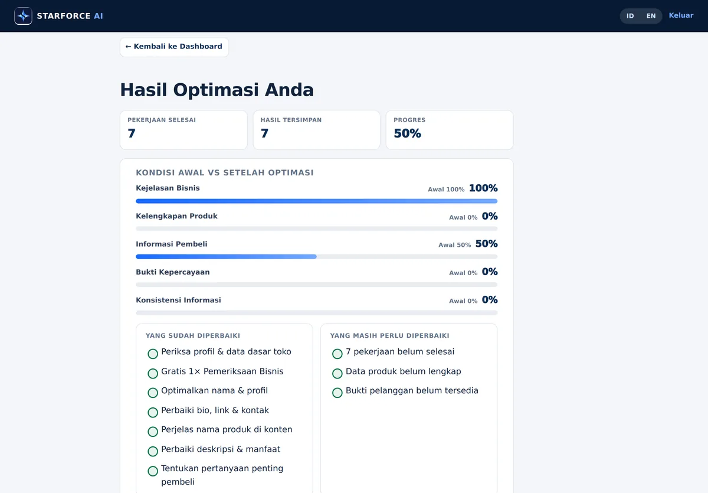Click circle icon beside Perbaiki bio, link & kontak
Screen dimensions: 708x493
point(153,412)
